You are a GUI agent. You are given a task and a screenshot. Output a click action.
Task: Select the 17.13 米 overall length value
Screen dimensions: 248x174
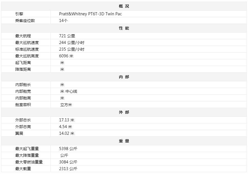coord(67,120)
